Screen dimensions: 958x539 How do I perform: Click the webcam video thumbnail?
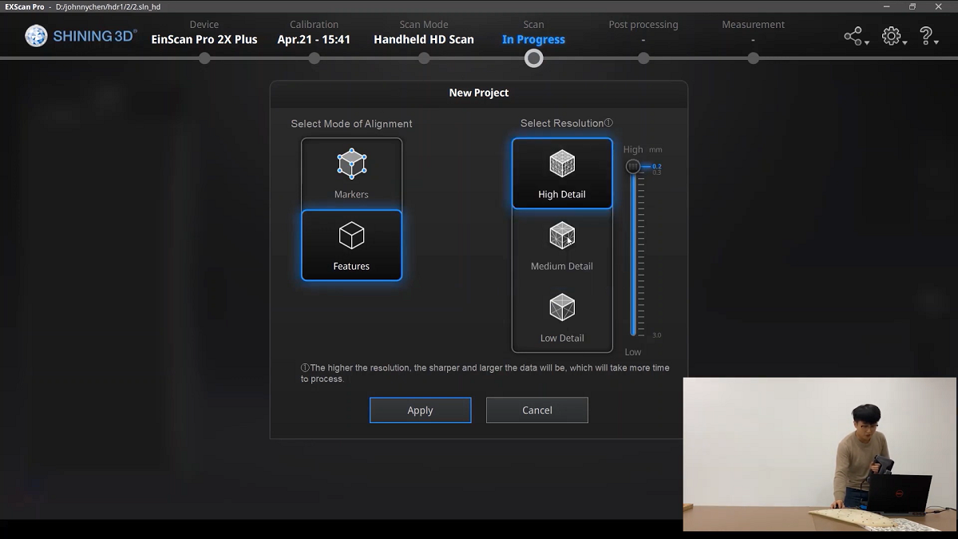click(x=820, y=454)
